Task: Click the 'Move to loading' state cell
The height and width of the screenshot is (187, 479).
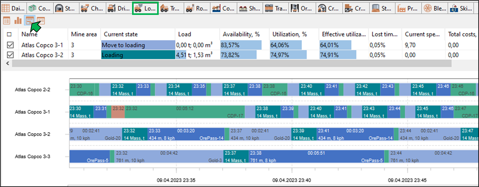Action: pyautogui.click(x=138, y=45)
